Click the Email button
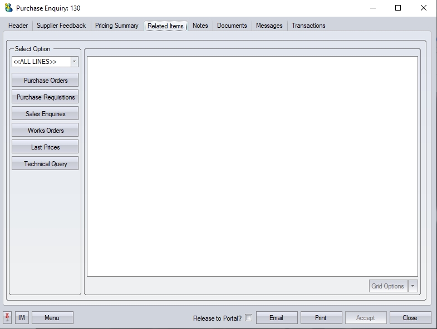Image resolution: width=437 pixels, height=329 pixels. 277,317
